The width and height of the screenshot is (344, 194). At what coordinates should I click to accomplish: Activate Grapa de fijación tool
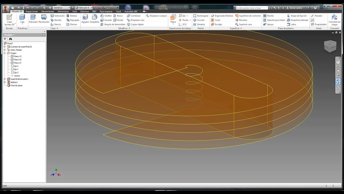pyautogui.click(x=297, y=16)
